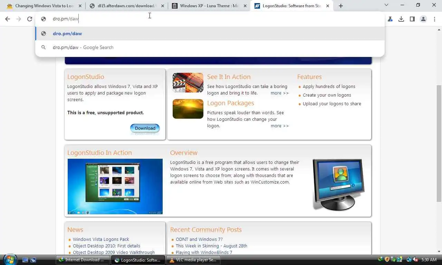
Task: Click the Features heading
Action: [309, 77]
